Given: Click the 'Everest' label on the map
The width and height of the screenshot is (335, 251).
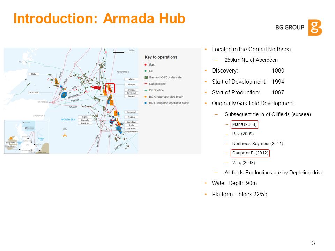Looking at the screenshot, I should pyautogui.click(x=132, y=96).
